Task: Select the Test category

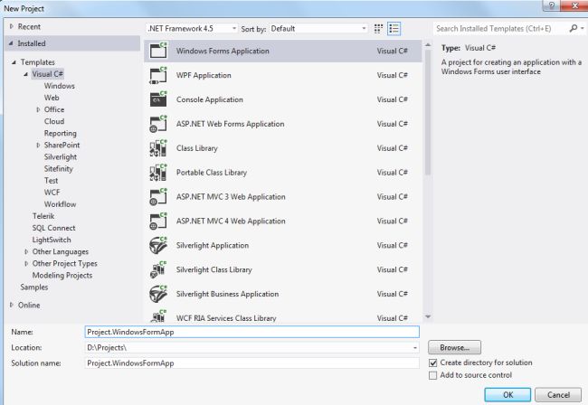Action: coord(51,181)
